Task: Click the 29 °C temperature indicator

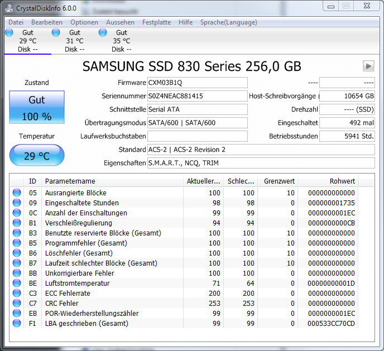Action: pyautogui.click(x=37, y=155)
